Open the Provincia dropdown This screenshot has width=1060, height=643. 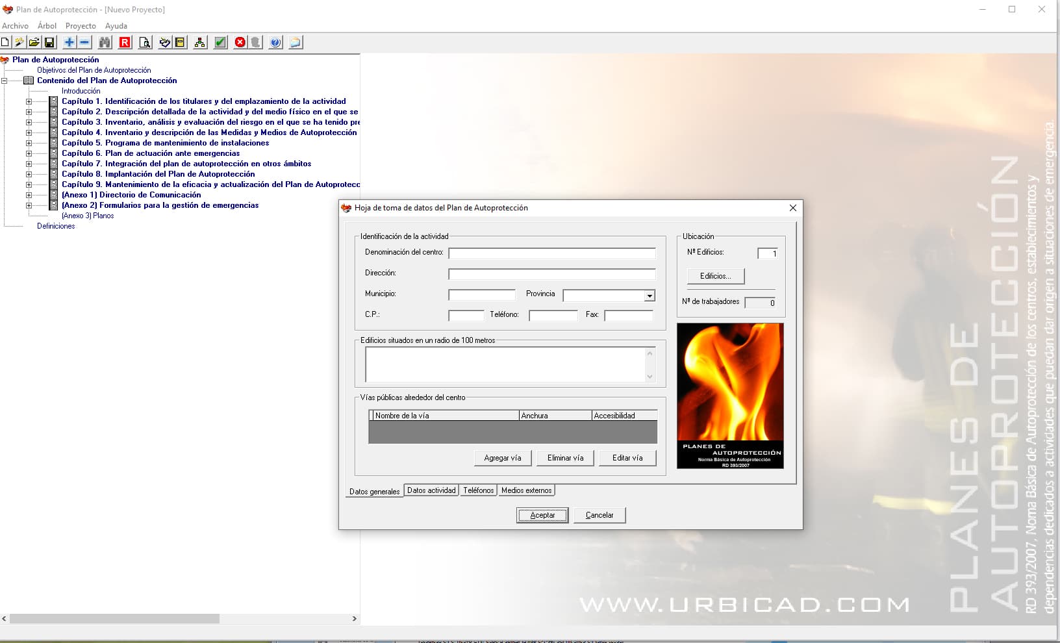(x=649, y=296)
